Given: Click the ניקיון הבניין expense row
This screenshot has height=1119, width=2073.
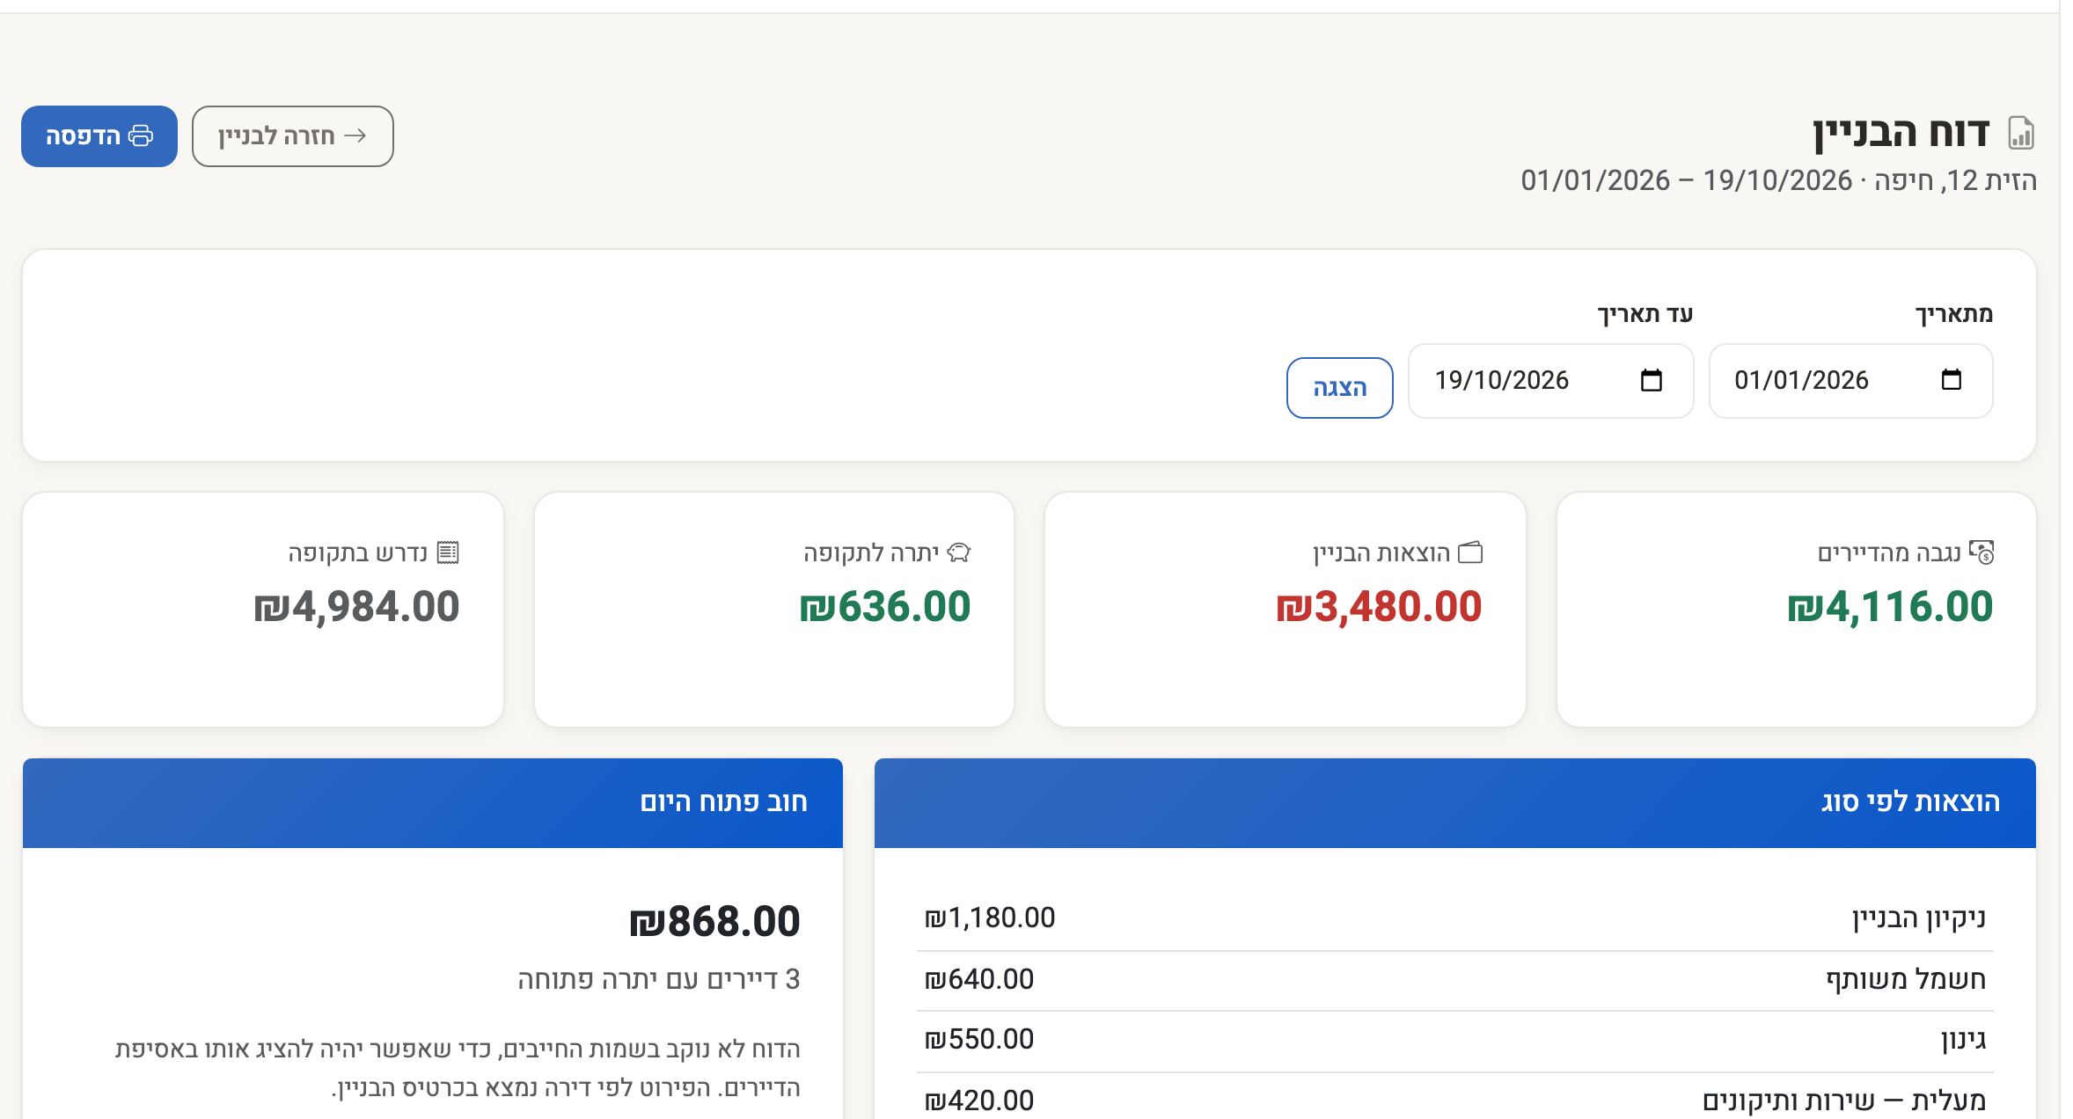Looking at the screenshot, I should [1455, 918].
